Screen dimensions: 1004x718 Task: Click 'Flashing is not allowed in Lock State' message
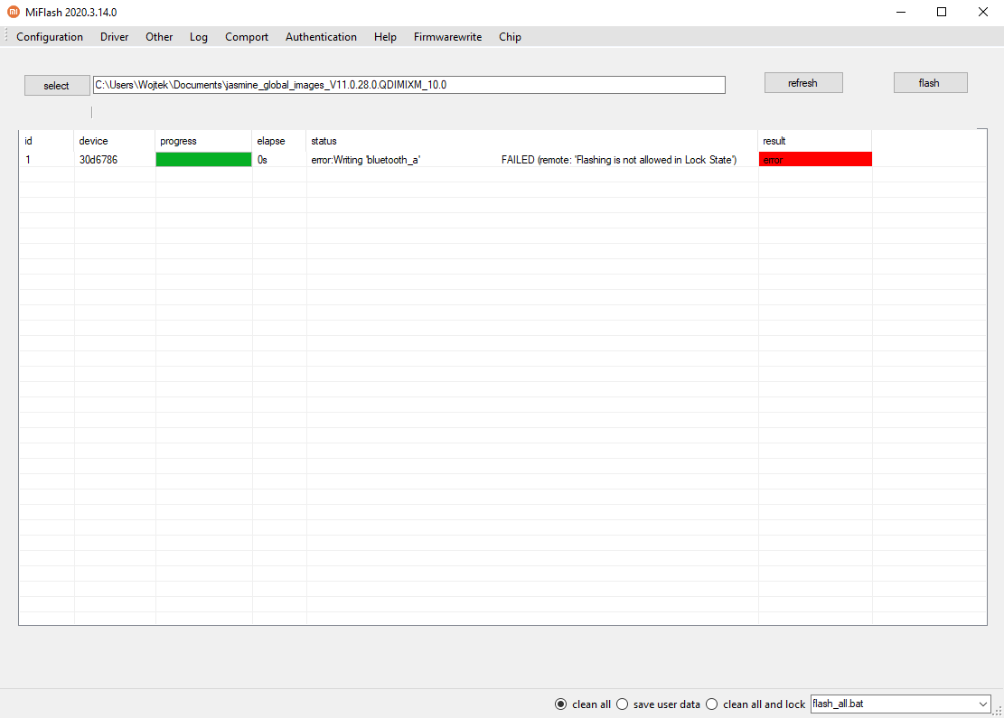655,159
